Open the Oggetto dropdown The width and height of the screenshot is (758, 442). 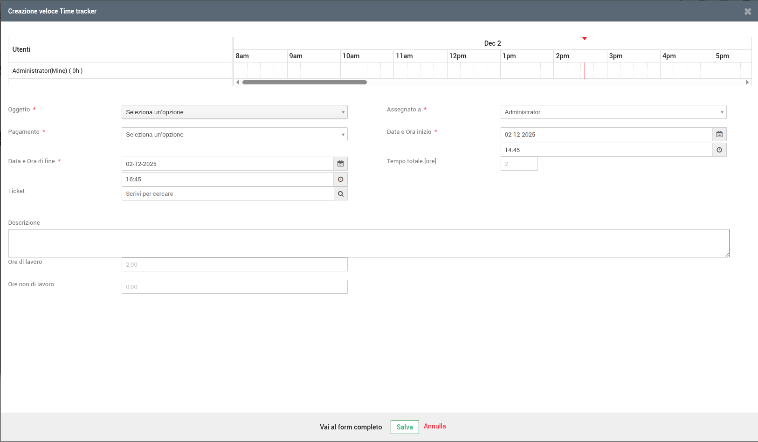click(x=234, y=112)
